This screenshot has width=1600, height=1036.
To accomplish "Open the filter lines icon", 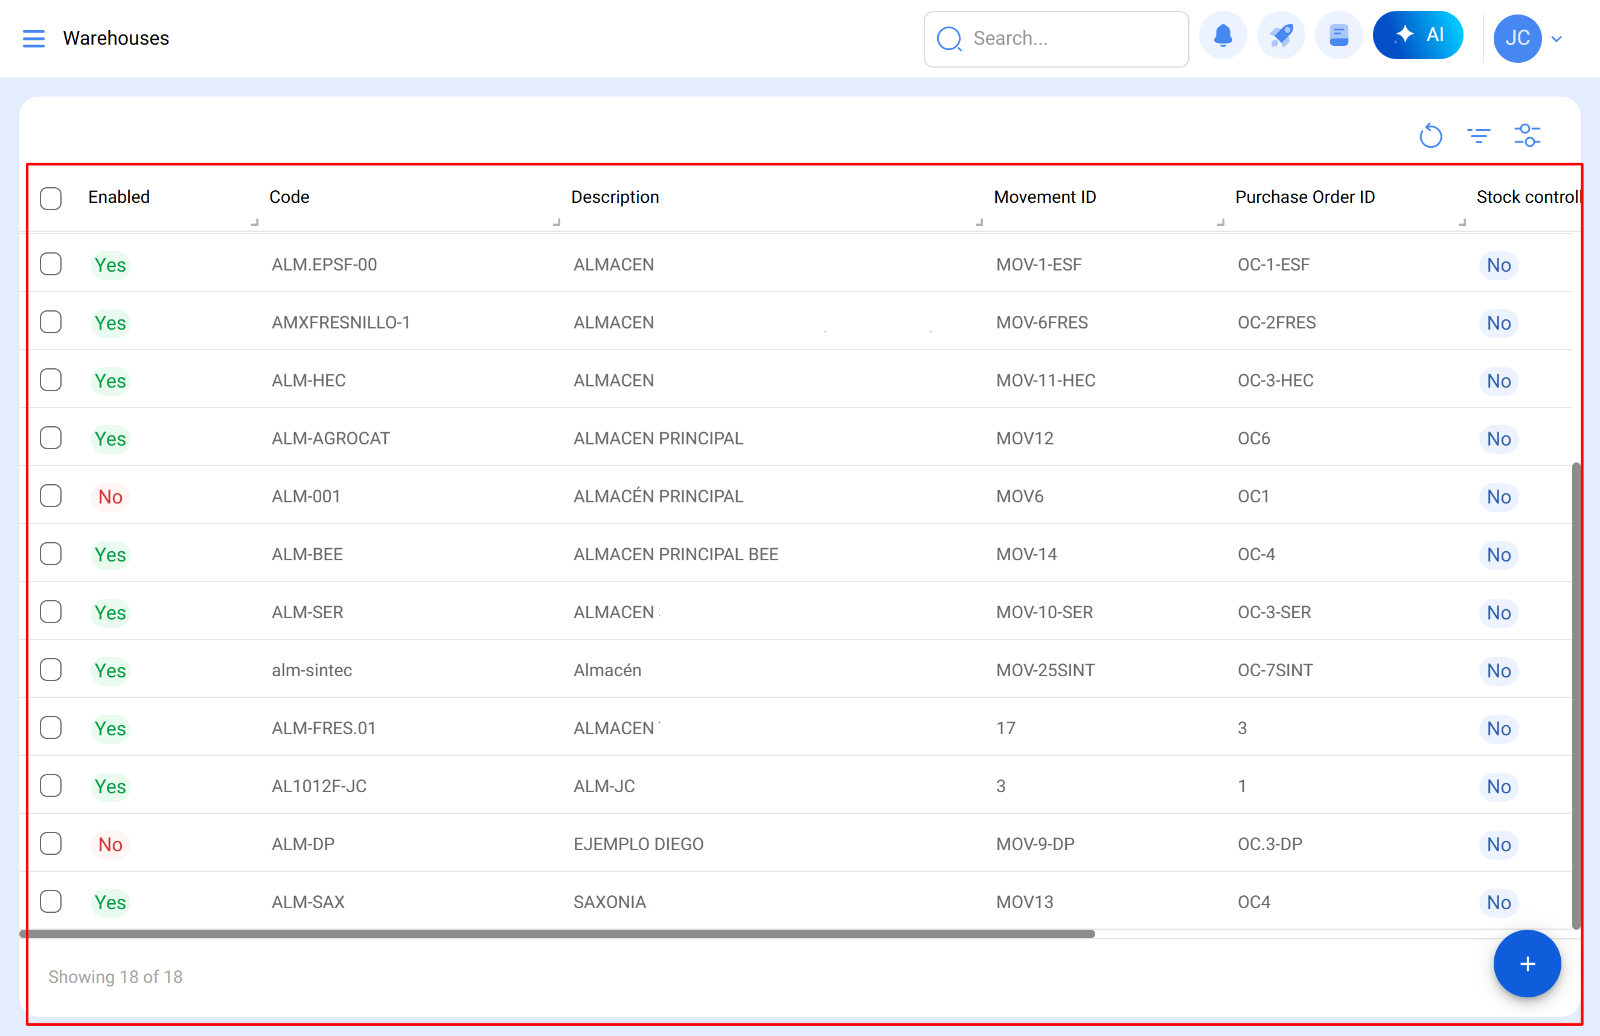I will coord(1478,136).
